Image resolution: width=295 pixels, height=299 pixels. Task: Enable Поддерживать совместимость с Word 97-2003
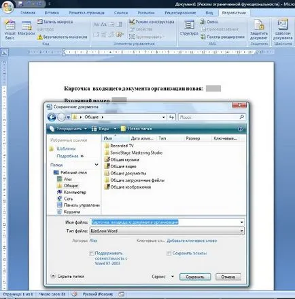point(92,254)
